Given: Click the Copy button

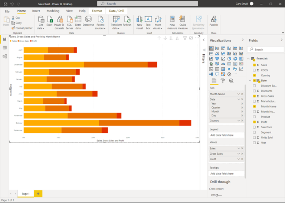Looking at the screenshot, I should [x=17, y=23].
